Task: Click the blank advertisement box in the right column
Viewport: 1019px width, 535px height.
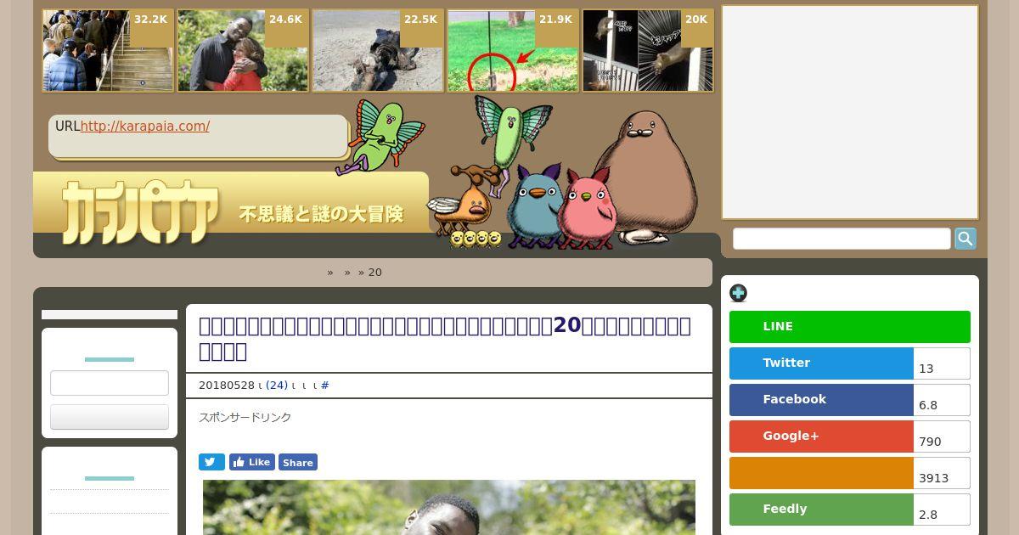Action: coord(850,112)
